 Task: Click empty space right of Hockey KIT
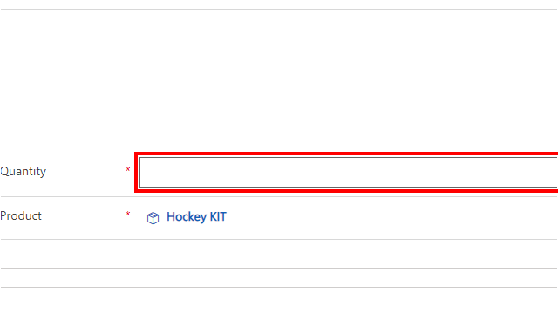click(391, 217)
